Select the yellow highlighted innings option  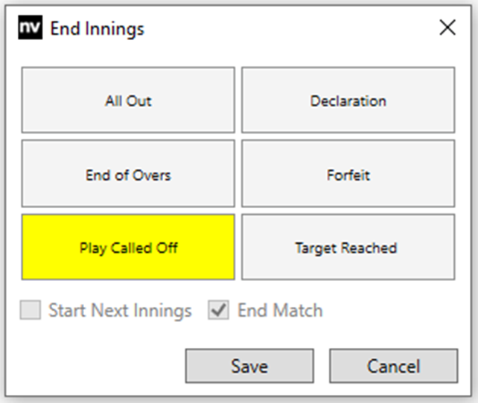pos(128,248)
